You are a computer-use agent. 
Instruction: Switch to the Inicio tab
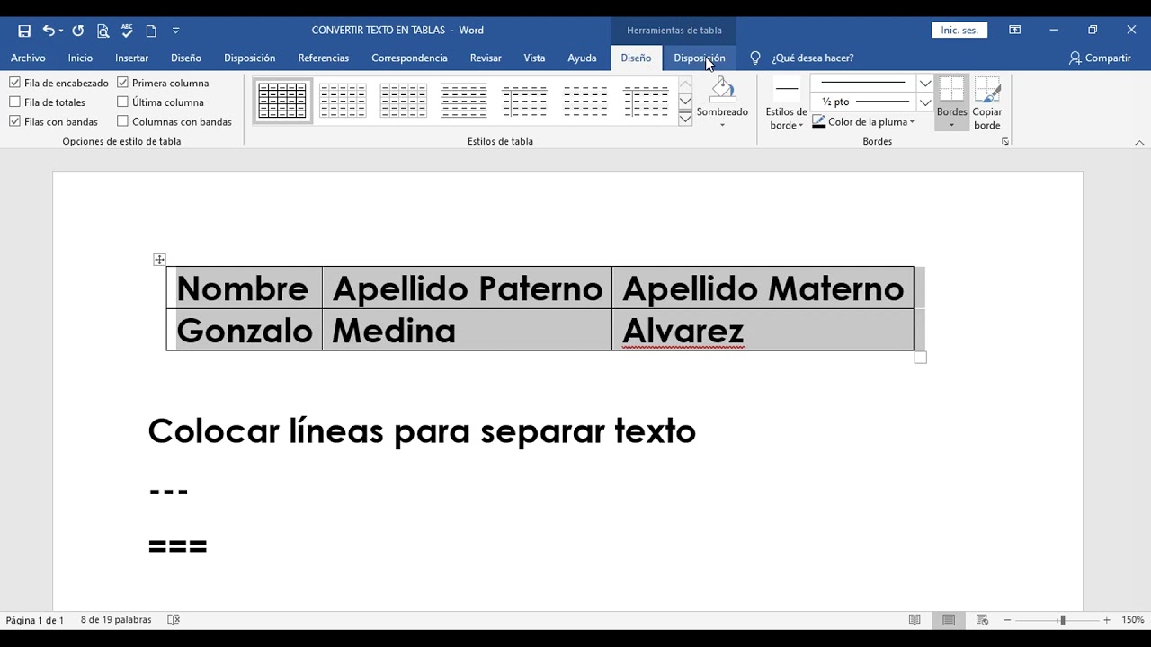[80, 58]
